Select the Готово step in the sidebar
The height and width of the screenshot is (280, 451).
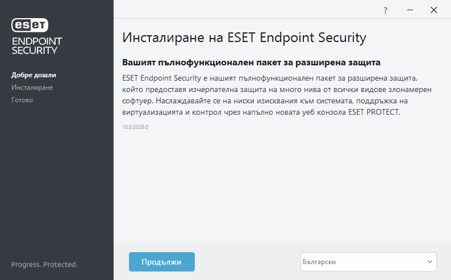[22, 100]
